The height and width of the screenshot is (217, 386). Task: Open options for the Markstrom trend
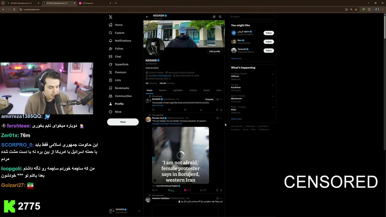click(x=273, y=96)
